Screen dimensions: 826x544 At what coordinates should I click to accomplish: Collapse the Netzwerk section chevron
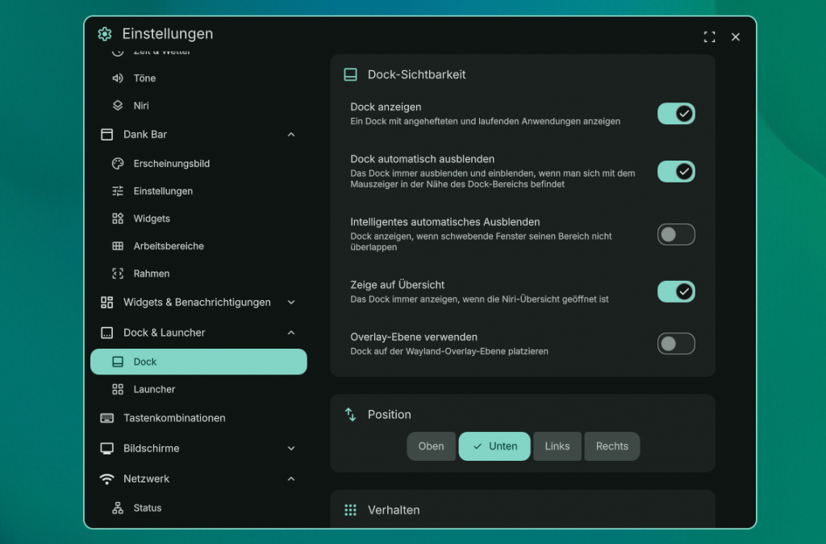pyautogui.click(x=291, y=479)
